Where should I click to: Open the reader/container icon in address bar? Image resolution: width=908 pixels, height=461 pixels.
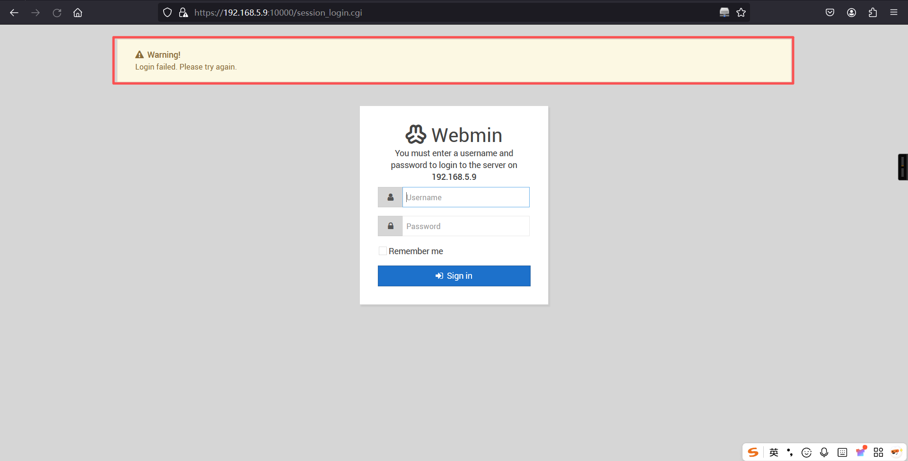[725, 13]
